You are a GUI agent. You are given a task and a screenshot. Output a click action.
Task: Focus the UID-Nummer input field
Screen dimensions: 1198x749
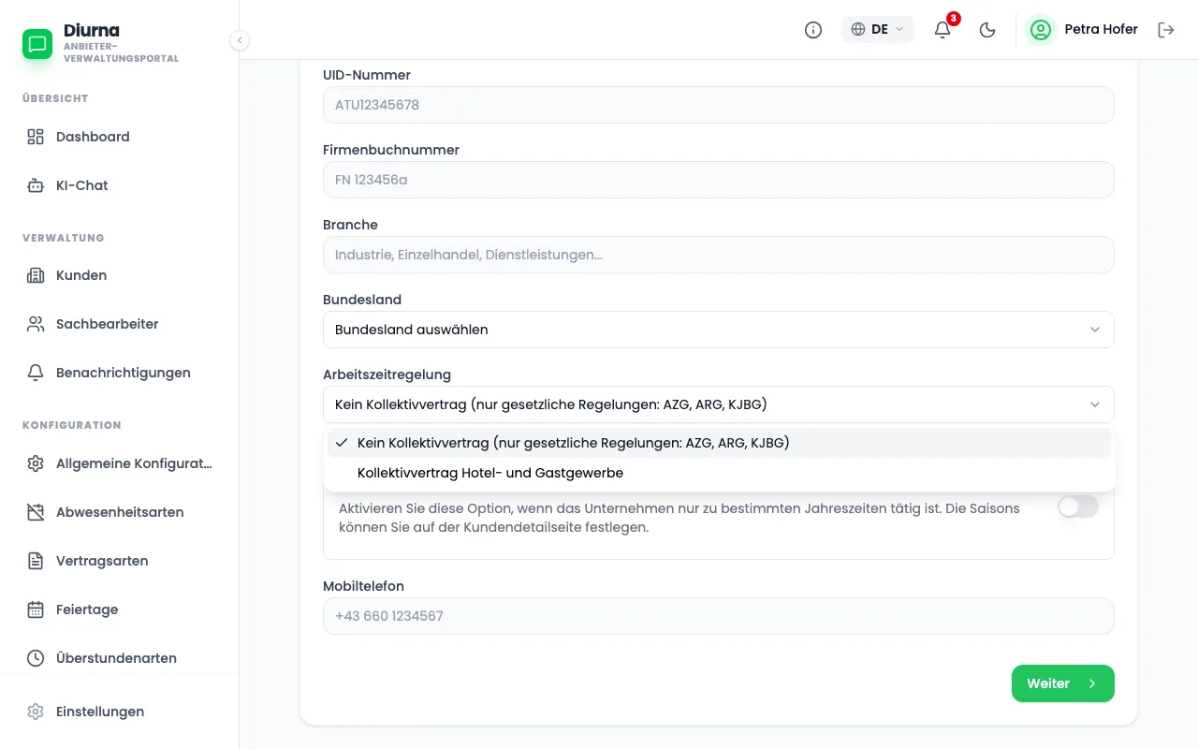(x=719, y=105)
